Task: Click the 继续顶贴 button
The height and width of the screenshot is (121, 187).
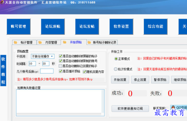Action: pos(179,80)
